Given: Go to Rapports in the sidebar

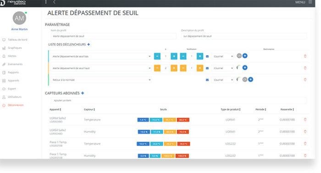Looking at the screenshot, I should pyautogui.click(x=13, y=72).
